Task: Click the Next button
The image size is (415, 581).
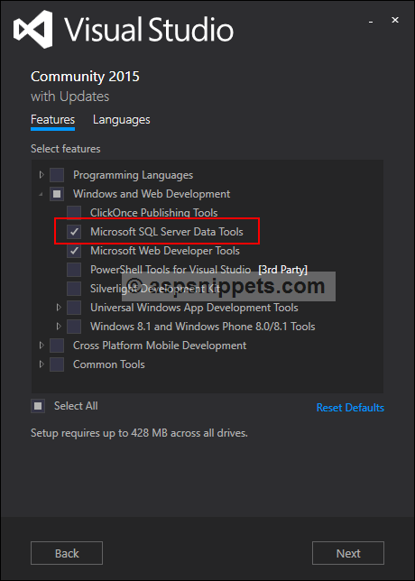Action: [x=348, y=553]
